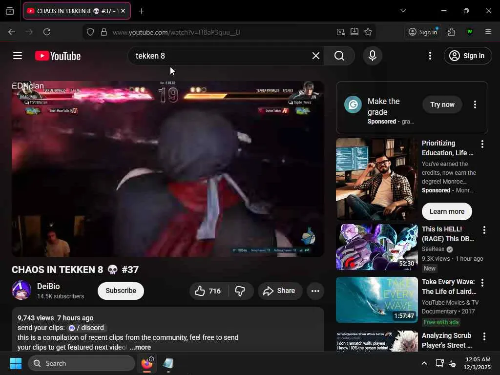Open options for Make the grade ad
Viewport: 500px width, 375px height.
coord(475,104)
